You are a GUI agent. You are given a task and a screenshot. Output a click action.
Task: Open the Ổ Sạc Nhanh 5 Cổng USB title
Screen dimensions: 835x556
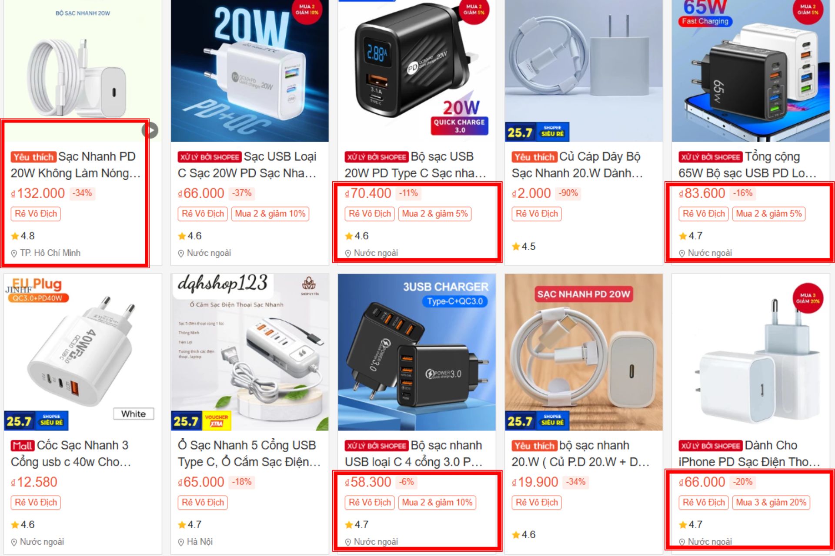(x=249, y=453)
